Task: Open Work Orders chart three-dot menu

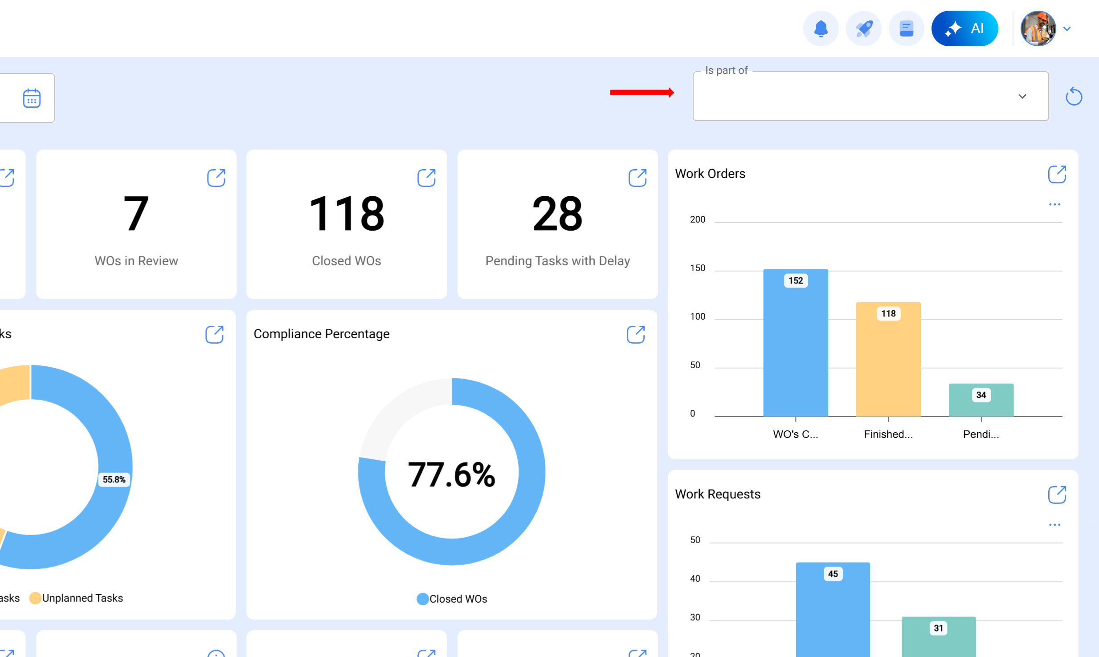Action: click(1054, 204)
